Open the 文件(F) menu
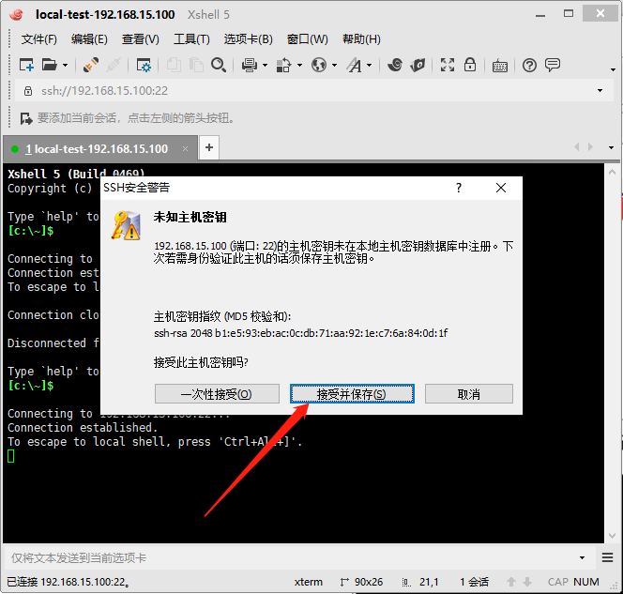623x594 pixels. coord(39,39)
